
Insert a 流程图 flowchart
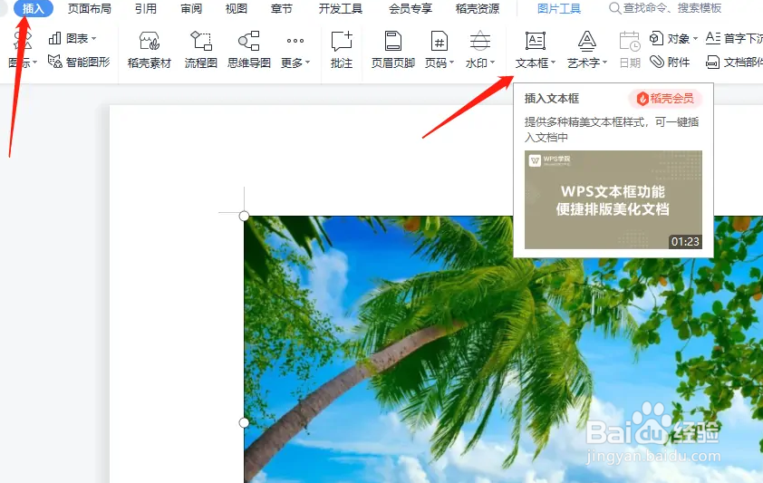coord(200,50)
